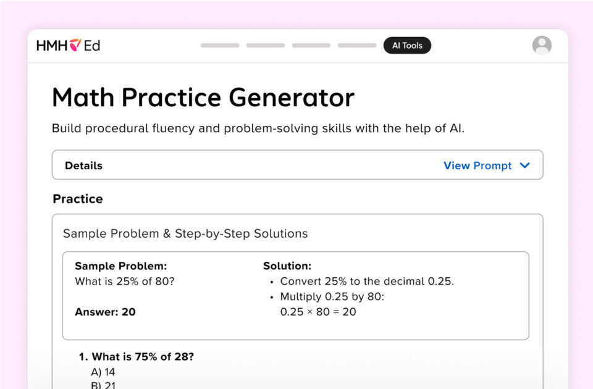Click the third gray navigation item
This screenshot has height=389, width=593.
[x=311, y=45]
